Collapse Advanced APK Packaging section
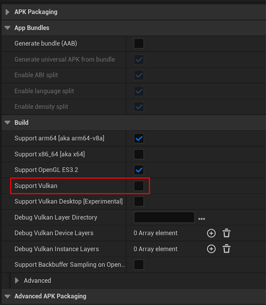Viewport: 266px width, 305px height. (7, 296)
